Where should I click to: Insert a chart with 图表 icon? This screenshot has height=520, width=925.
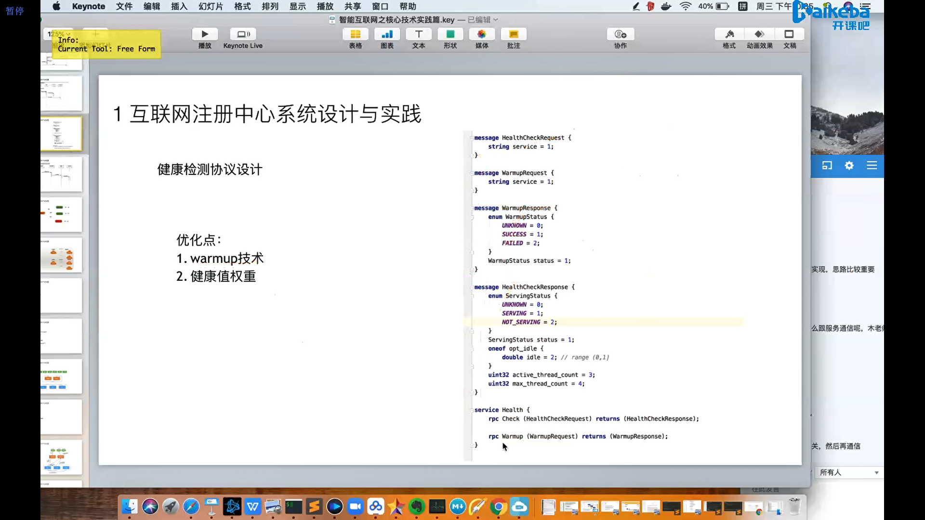click(x=387, y=34)
